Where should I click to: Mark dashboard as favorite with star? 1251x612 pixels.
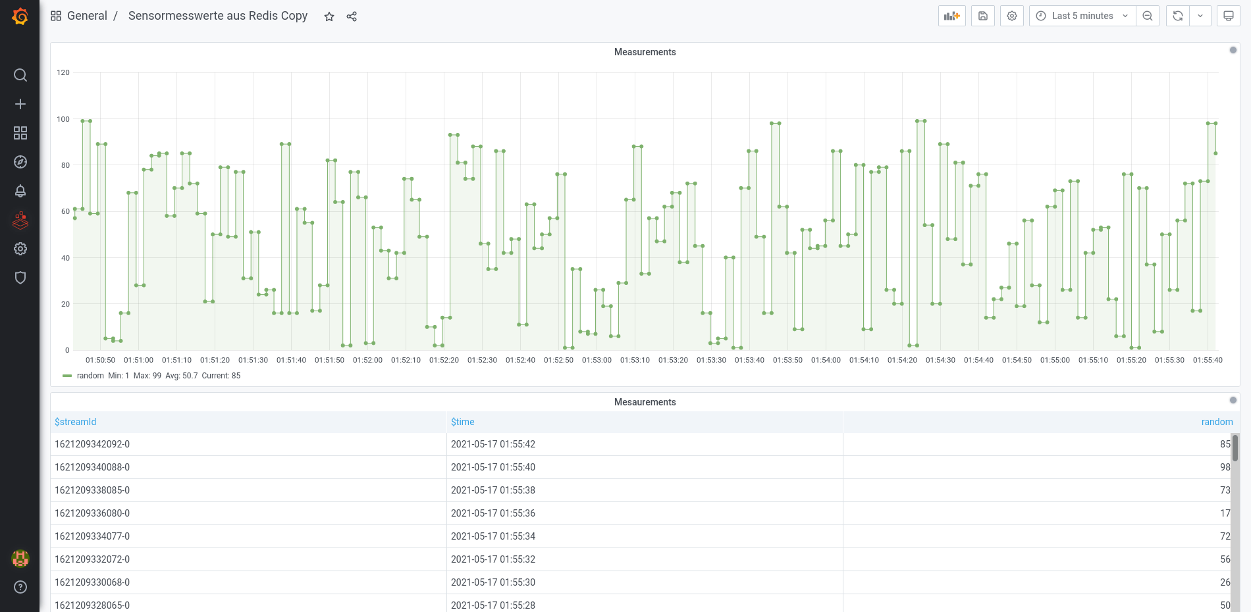point(329,16)
